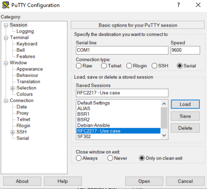Image resolution: width=207 pixels, height=189 pixels.
Task: Open the Colours settings category
Action: (25, 94)
